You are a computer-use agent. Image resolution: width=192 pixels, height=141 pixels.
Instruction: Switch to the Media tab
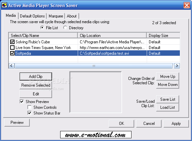tap(11, 15)
